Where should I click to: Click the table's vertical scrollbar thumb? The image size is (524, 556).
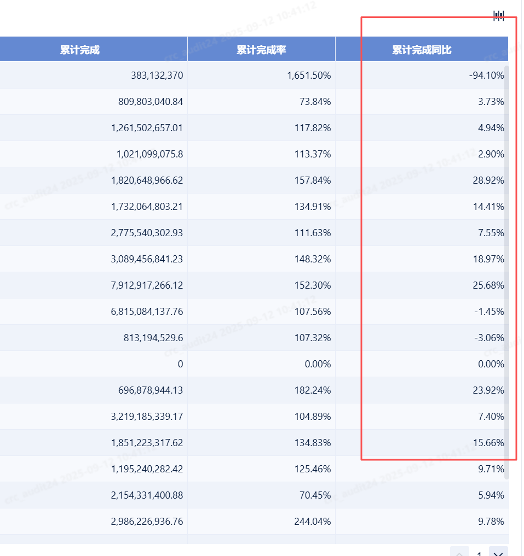[506, 262]
